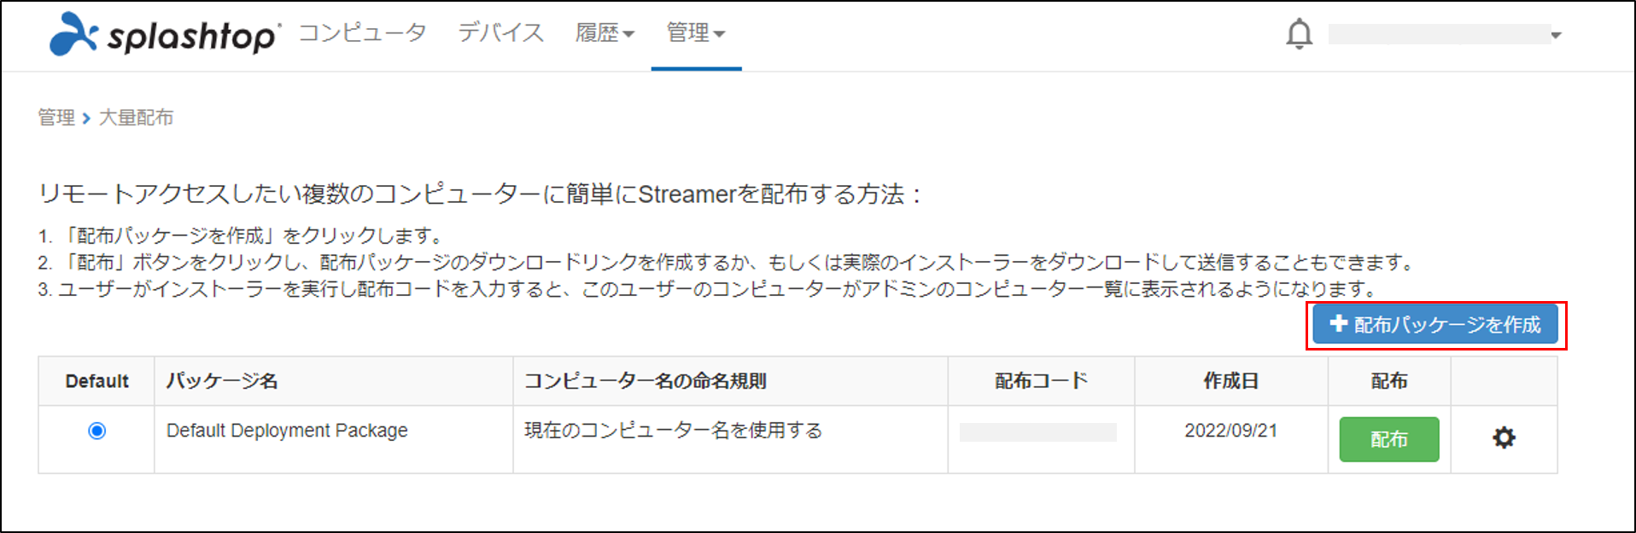
Task: Click the 現在のコンピューター名を使用する cell
Action: click(672, 431)
